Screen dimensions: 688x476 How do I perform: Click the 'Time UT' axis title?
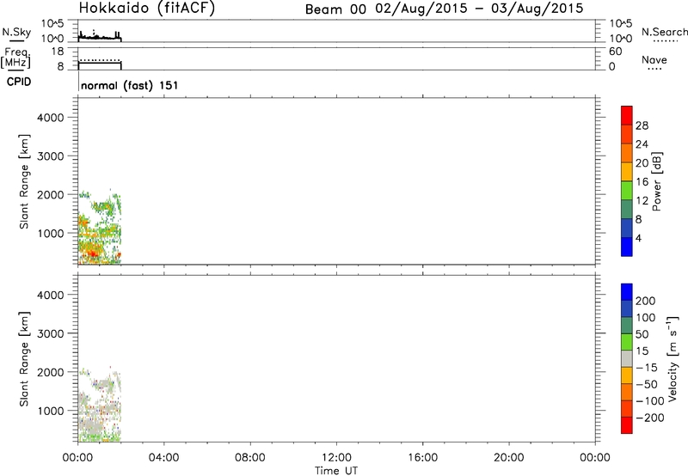336,471
